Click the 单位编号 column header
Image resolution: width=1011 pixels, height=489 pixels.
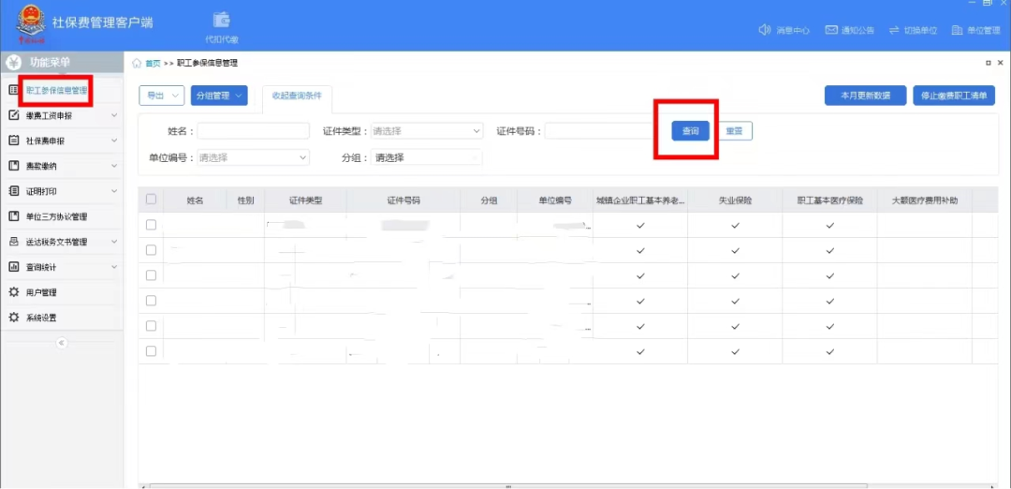coord(555,200)
